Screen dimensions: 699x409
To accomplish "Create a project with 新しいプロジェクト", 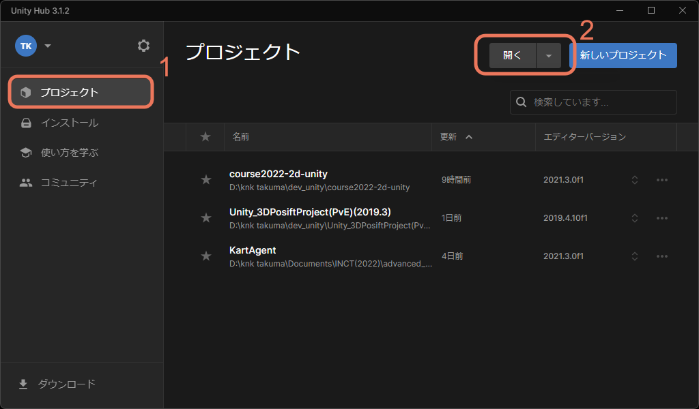I will coord(623,56).
